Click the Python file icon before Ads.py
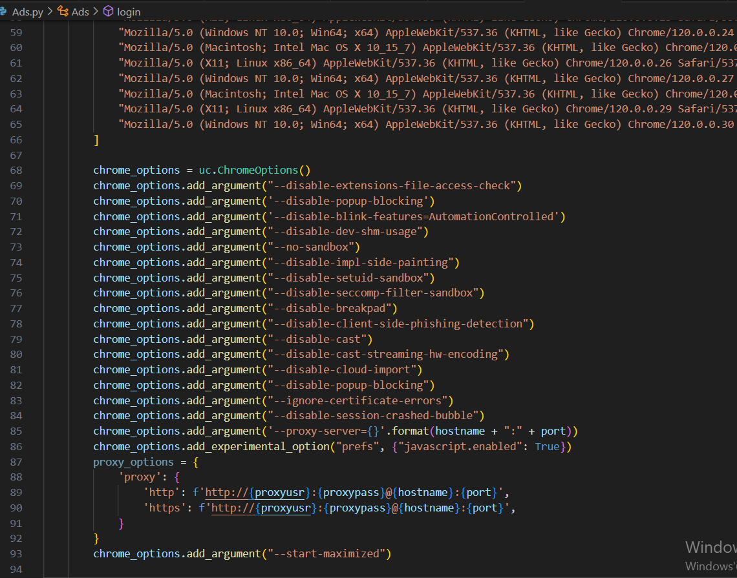 [x=3, y=11]
